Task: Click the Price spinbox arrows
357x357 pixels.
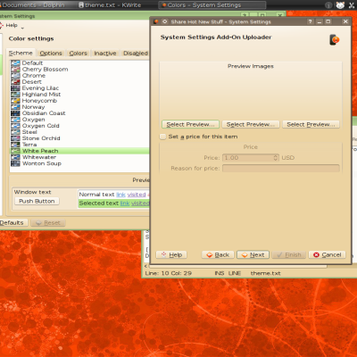Action: coord(276,158)
